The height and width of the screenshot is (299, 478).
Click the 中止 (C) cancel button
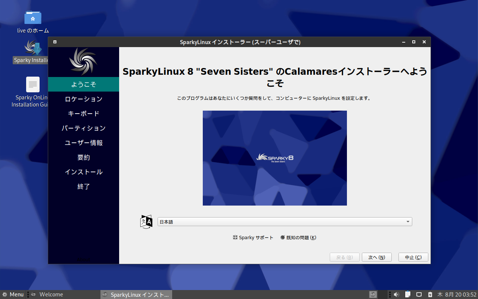click(413, 257)
